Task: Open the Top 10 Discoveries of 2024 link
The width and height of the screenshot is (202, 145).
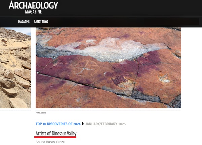Action: 58,124
